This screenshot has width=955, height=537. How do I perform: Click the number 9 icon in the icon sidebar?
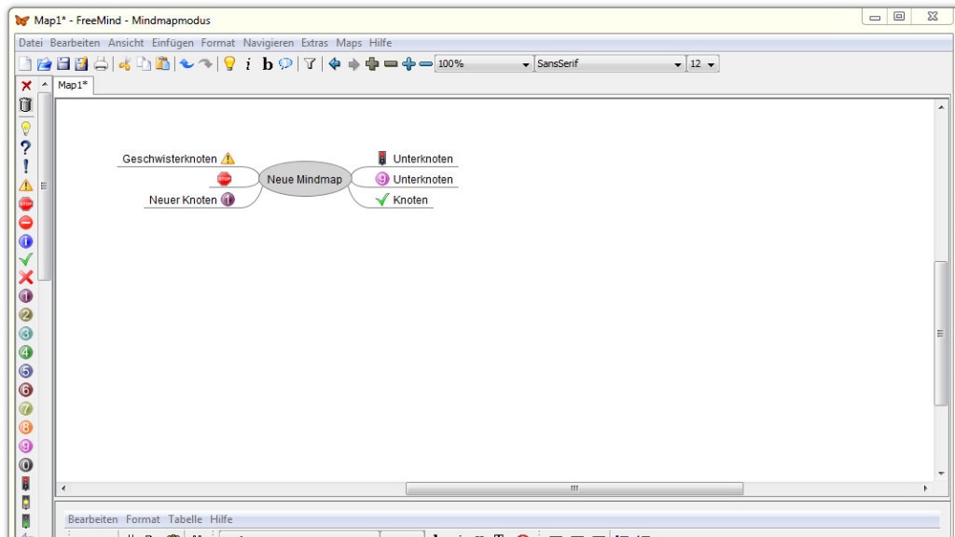click(26, 445)
